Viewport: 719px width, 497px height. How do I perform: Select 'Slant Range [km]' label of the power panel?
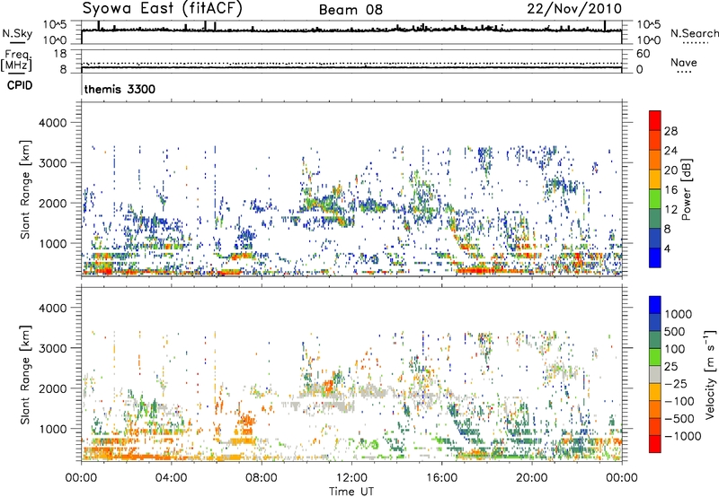[25, 189]
